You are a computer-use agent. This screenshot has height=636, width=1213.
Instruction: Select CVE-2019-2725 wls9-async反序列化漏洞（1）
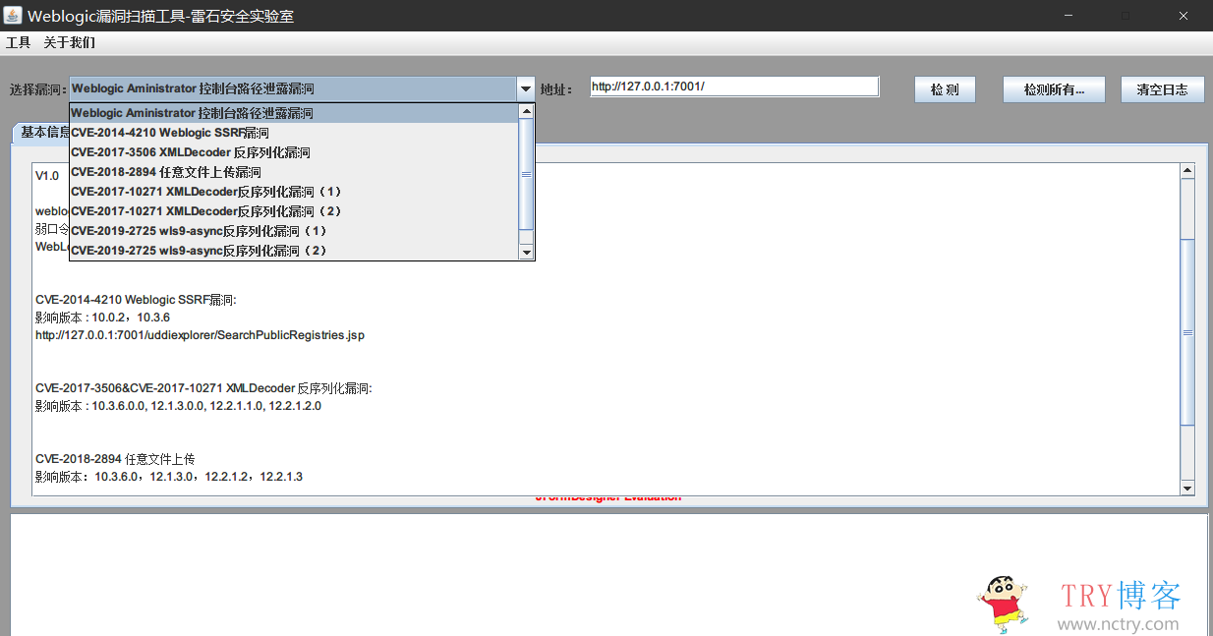click(293, 231)
